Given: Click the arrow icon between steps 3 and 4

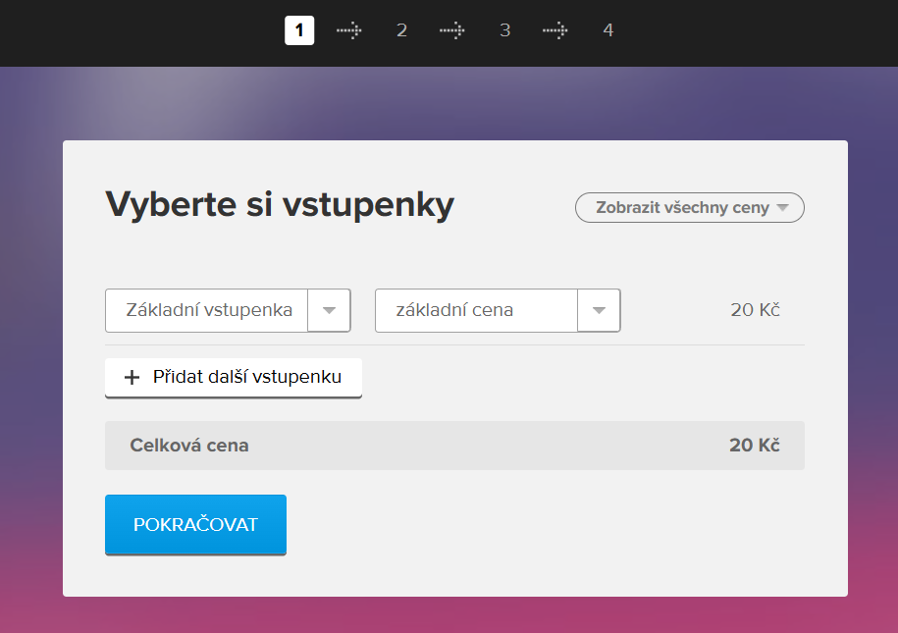Looking at the screenshot, I should pyautogui.click(x=555, y=29).
